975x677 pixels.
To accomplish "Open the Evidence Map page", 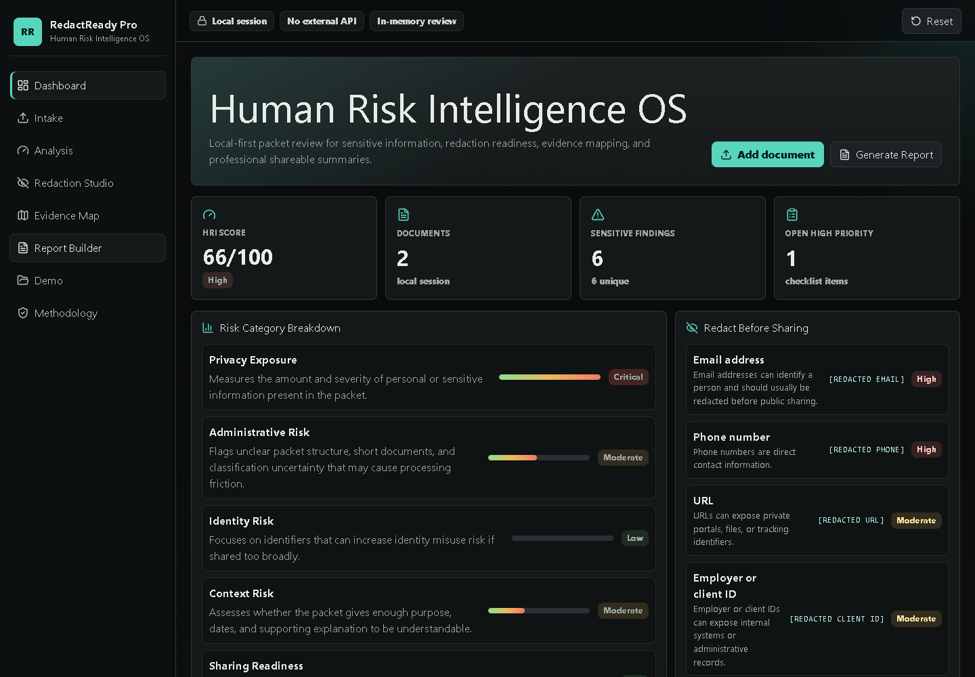I will tap(88, 215).
